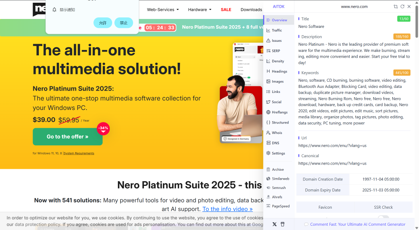
Task: Click the Domain Expiry Date value 2025-11-03
Action: click(x=381, y=190)
